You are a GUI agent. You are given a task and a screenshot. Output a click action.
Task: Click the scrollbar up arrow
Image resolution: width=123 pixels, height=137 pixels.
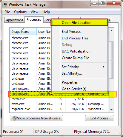111,31
